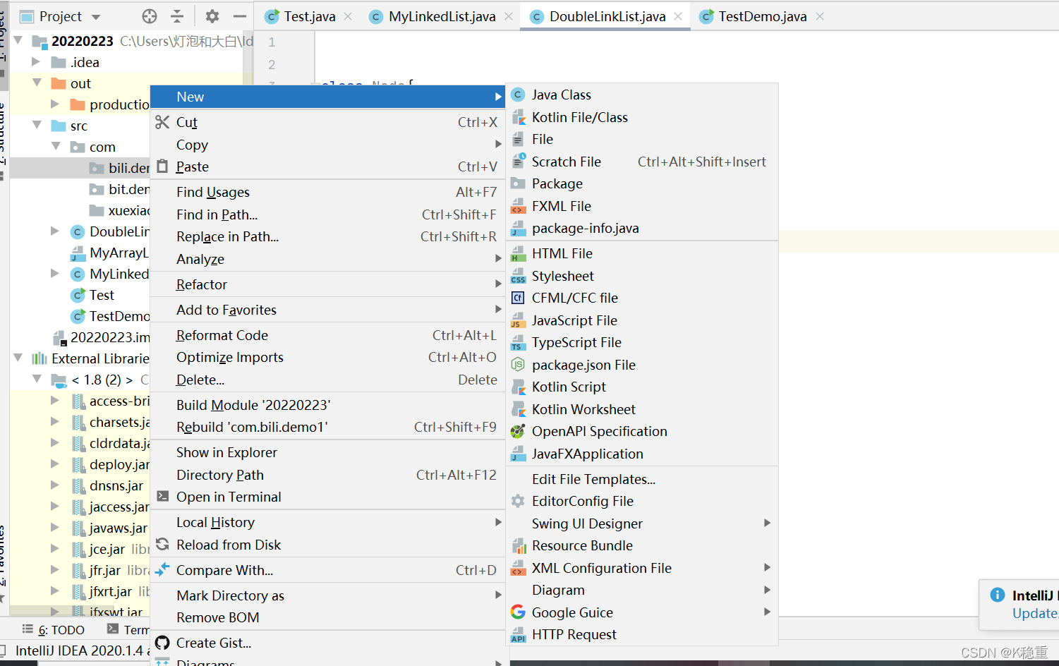Select the TestDemo class in tree
1059x666 pixels.
(x=119, y=316)
